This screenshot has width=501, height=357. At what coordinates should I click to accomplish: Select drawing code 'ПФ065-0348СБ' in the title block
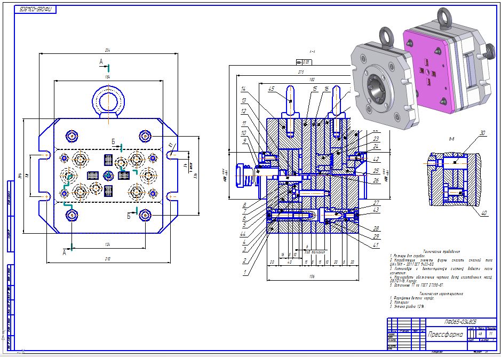(x=460, y=322)
